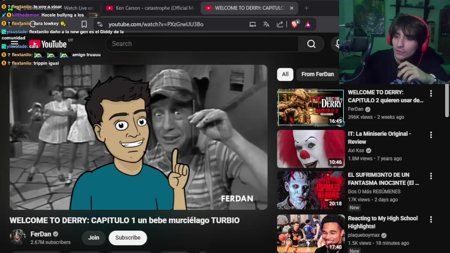Click the search magnifier button
Screen dimensions: 450x253
(311, 44)
